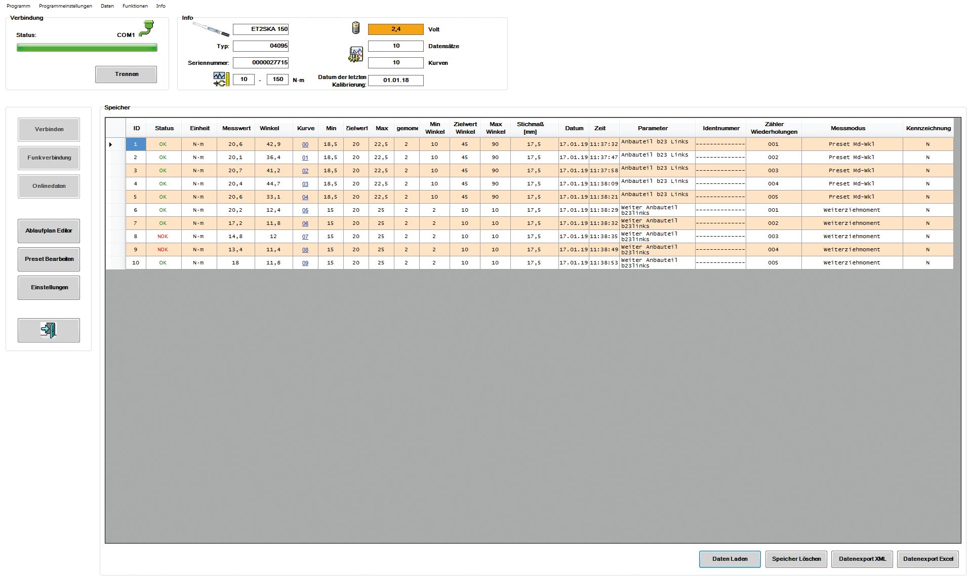Click the green connection status bar
Screen dimensions: 969x577
pos(87,48)
